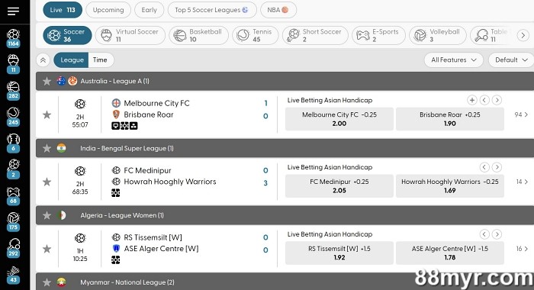This screenshot has width=534, height=290.
Task: Favorite the India - Bengal Super League star
Action: pyautogui.click(x=47, y=148)
